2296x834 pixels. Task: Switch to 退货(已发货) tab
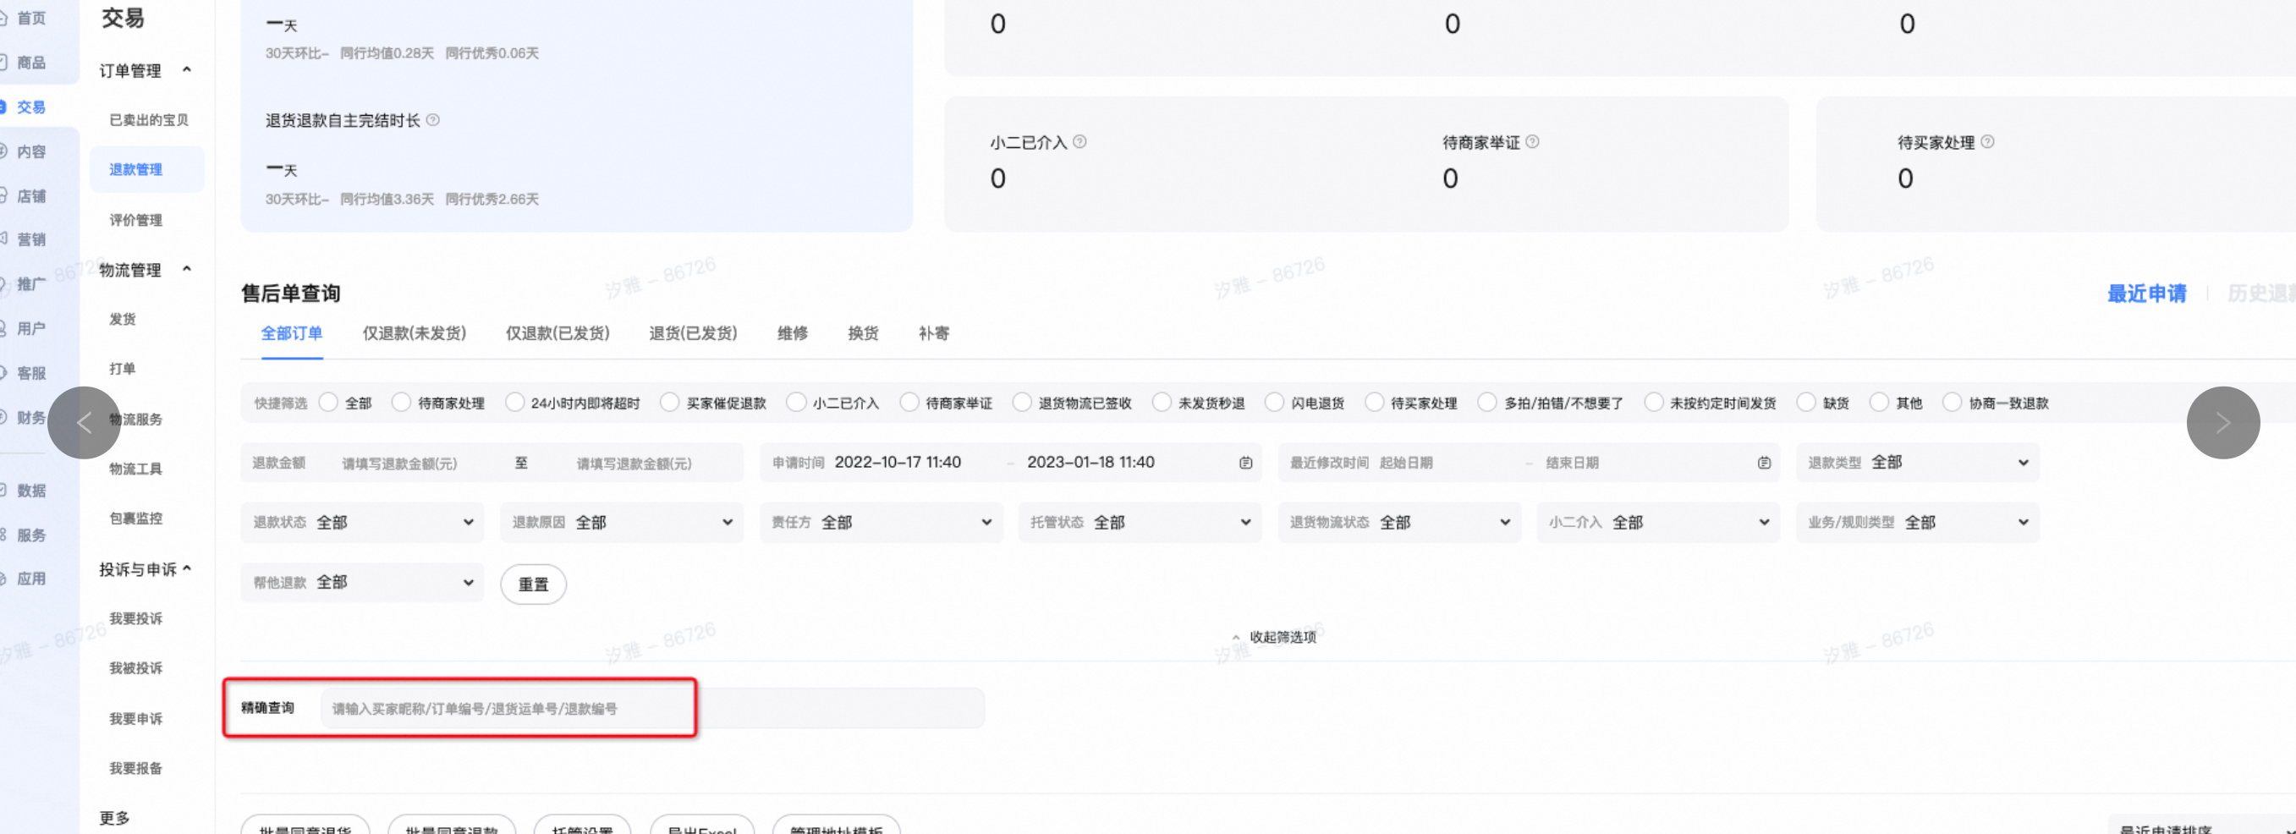[693, 333]
